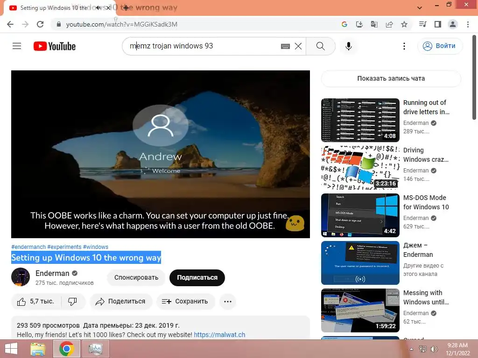This screenshot has width=478, height=358.
Task: Click the Enderman channel avatar
Action: click(21, 277)
